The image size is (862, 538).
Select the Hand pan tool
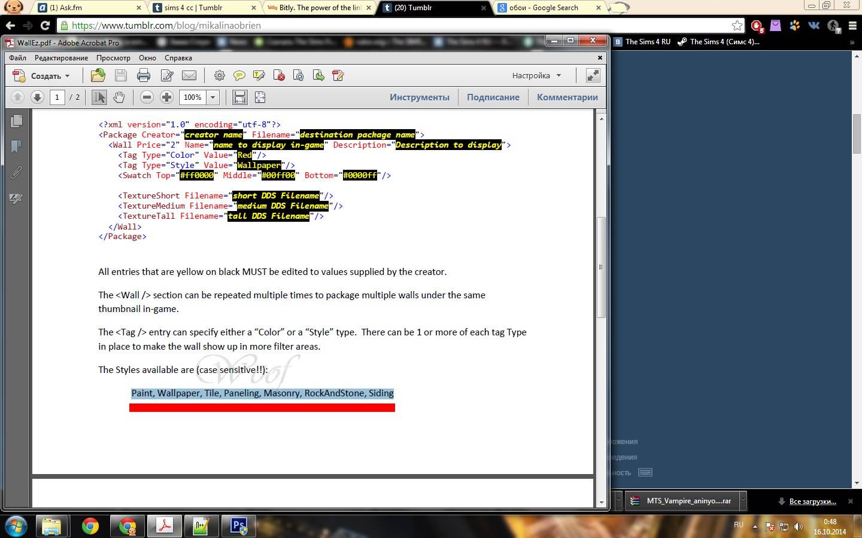(x=119, y=97)
